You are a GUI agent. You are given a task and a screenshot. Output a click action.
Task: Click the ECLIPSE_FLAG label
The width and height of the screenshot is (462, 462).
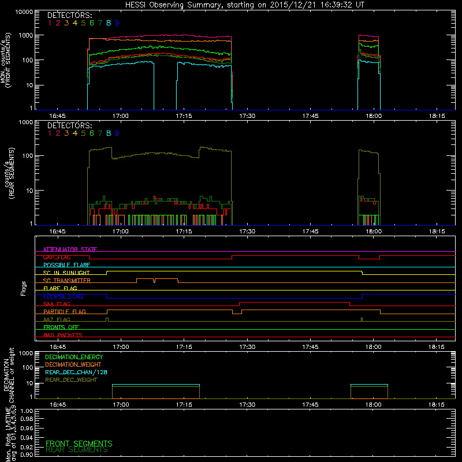(63, 296)
